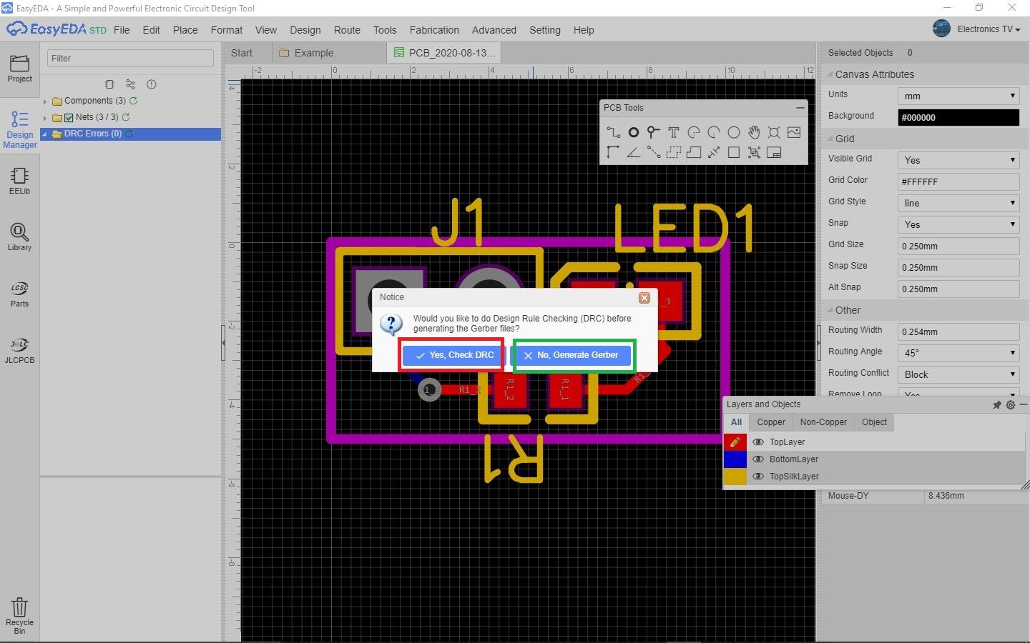The width and height of the screenshot is (1030, 643).
Task: Show DRC errors icon in Design Manager
Action: 151,84
